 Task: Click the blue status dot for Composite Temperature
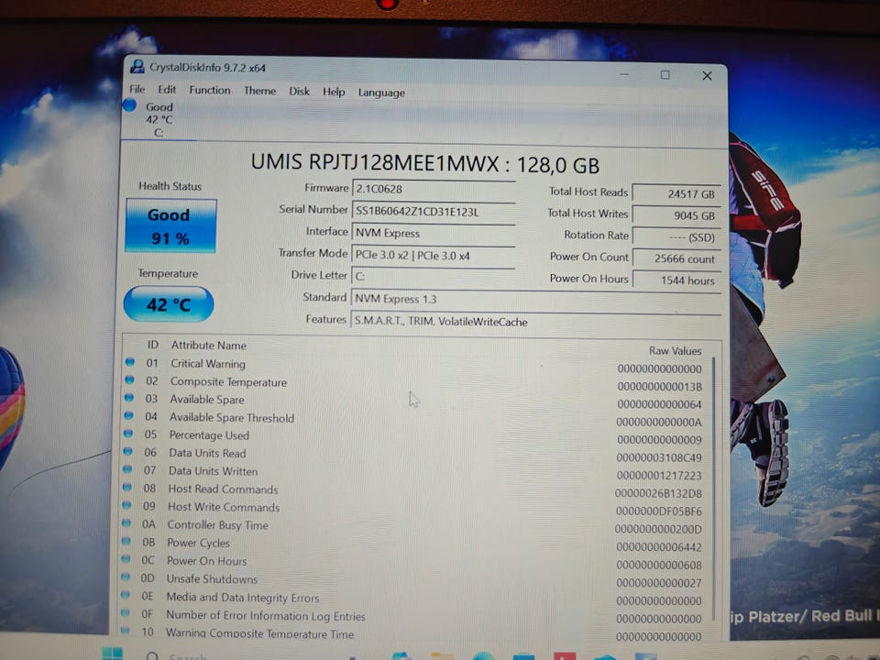tap(129, 379)
